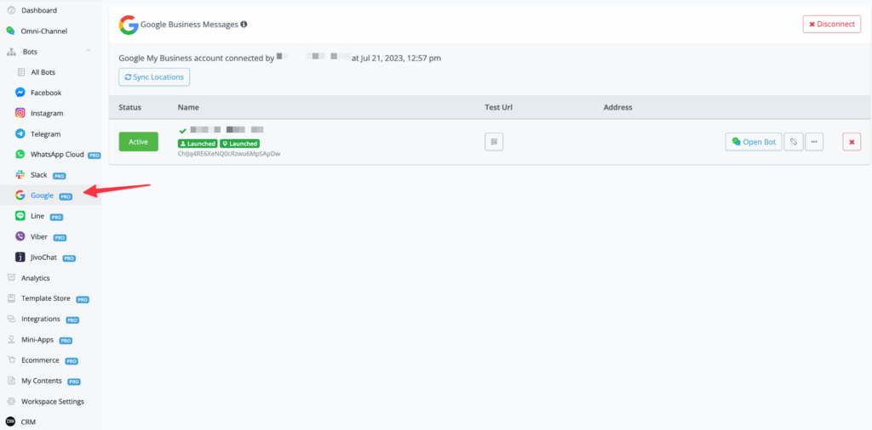Click the info icon beside Google Business Messages

pos(244,25)
